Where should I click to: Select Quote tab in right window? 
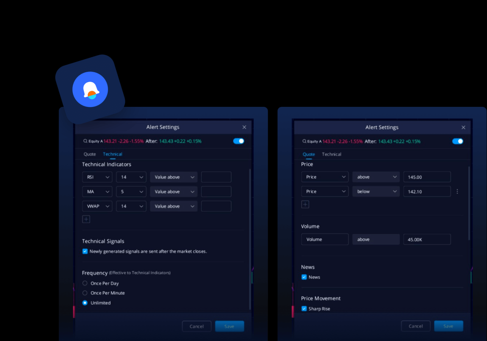(309, 154)
